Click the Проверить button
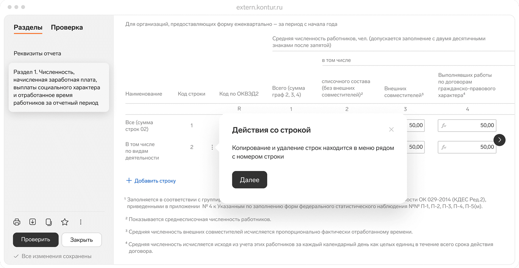The image size is (519, 268). point(35,239)
